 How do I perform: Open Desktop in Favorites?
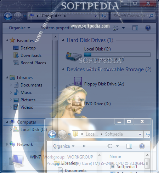coord(28,48)
